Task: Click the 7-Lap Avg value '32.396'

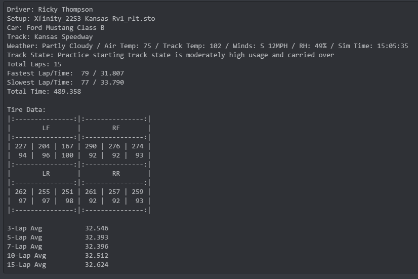Action: pyautogui.click(x=97, y=247)
